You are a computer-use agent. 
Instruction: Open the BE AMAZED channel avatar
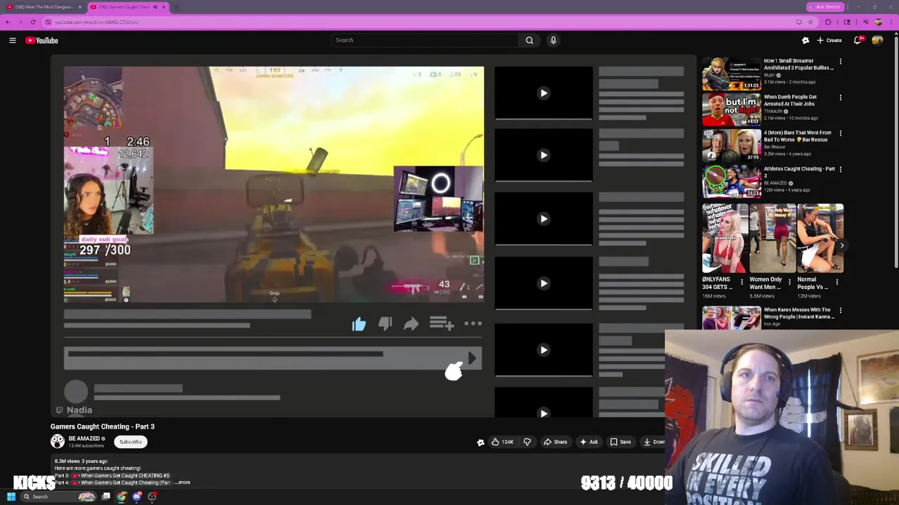pos(58,441)
